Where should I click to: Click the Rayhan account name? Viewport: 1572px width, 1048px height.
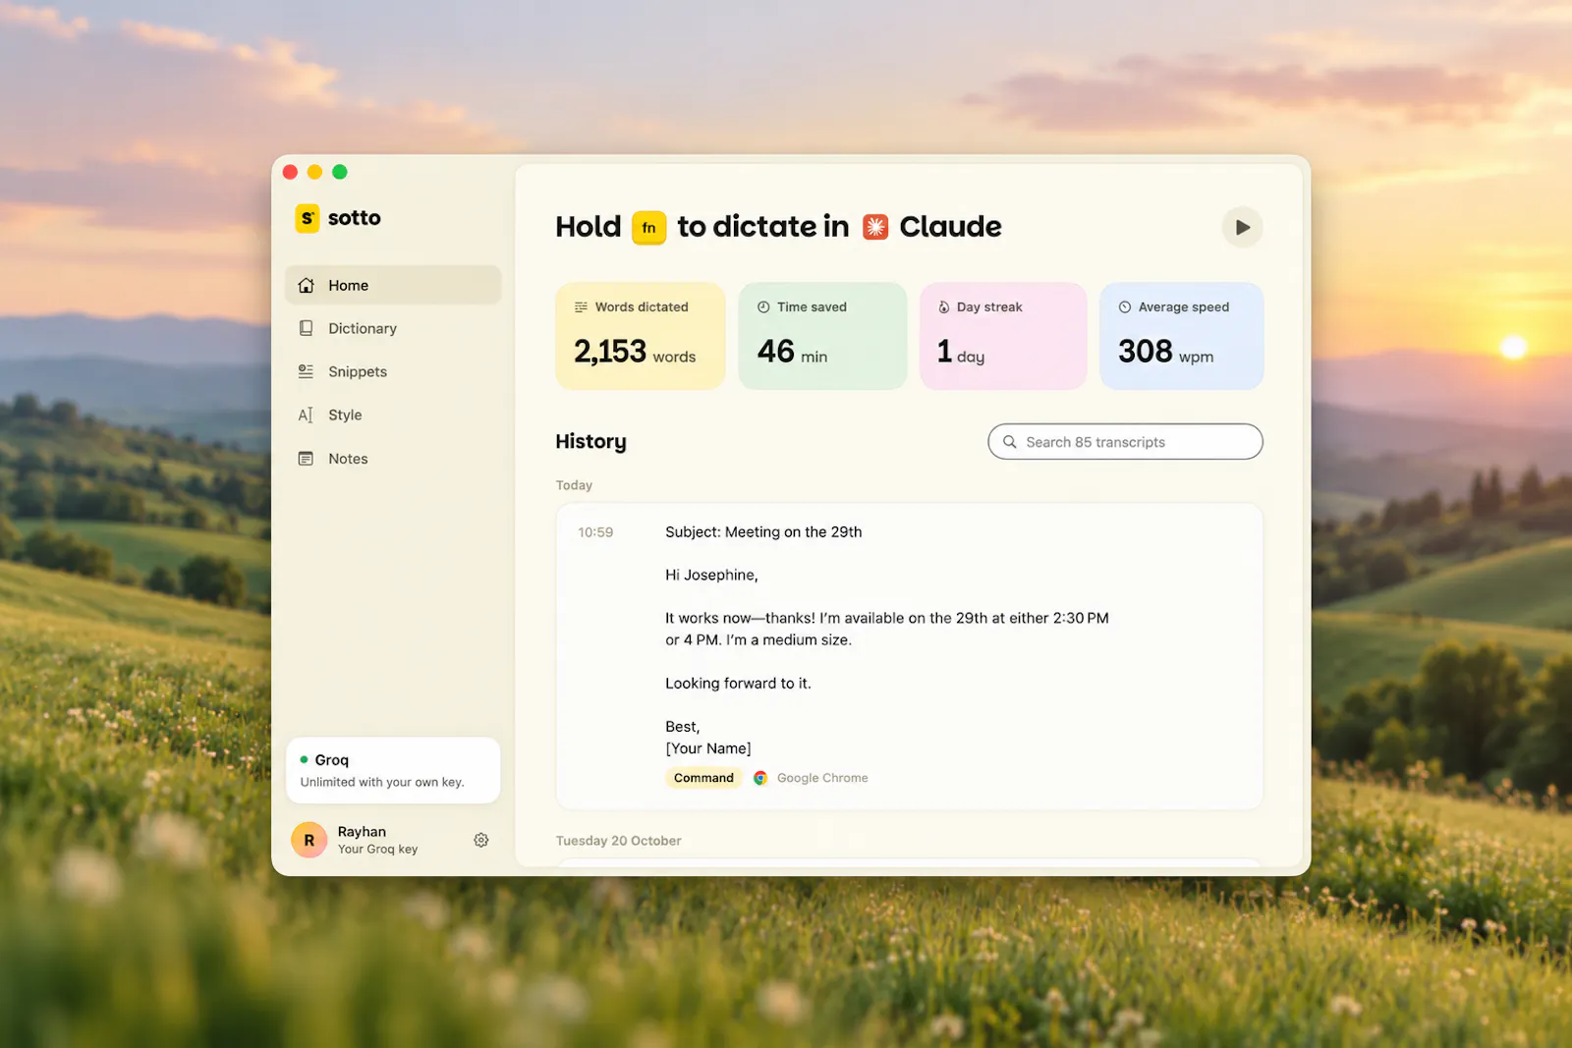[x=362, y=832]
